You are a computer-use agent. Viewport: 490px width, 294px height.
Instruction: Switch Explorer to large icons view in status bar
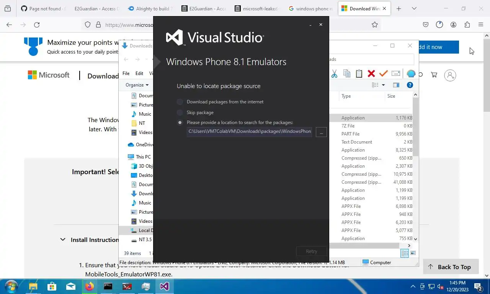pos(413,253)
